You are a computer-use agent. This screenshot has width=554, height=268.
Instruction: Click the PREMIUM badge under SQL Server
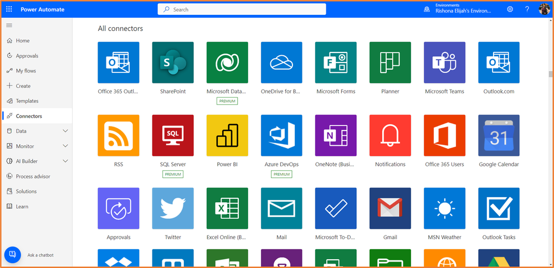[173, 174]
